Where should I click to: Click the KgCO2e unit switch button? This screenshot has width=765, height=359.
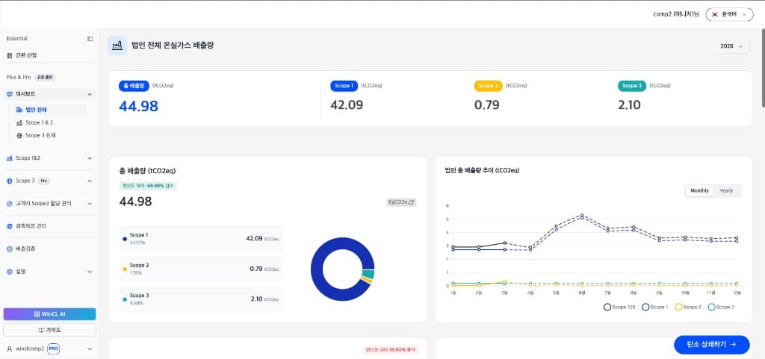pos(401,202)
